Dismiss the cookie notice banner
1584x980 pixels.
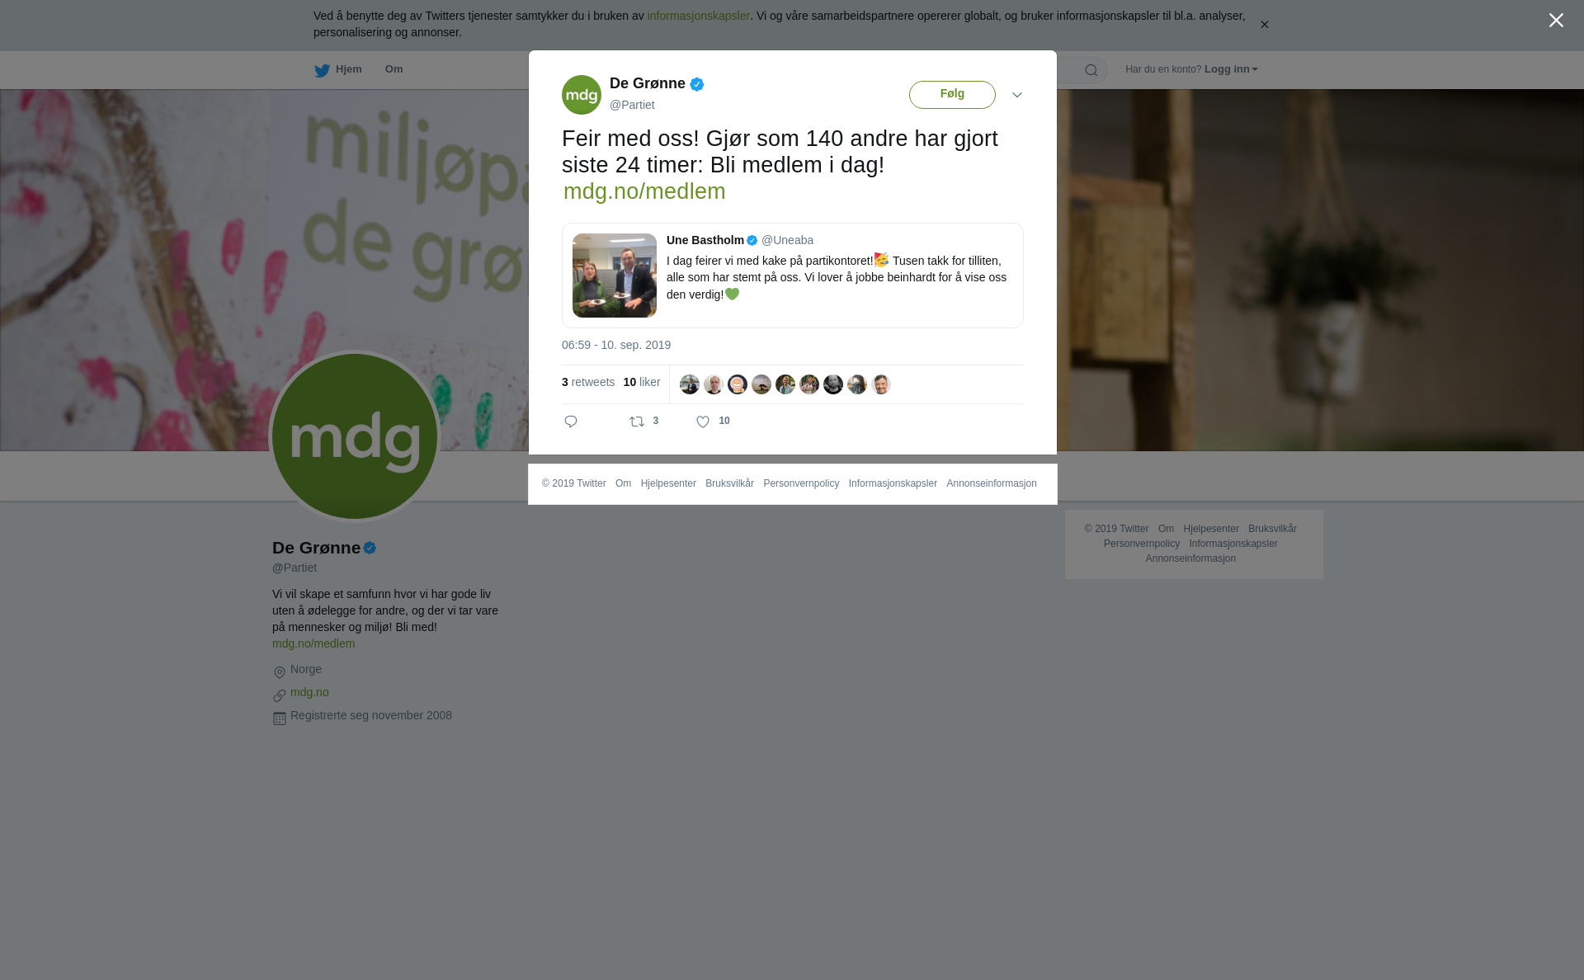tap(1264, 25)
